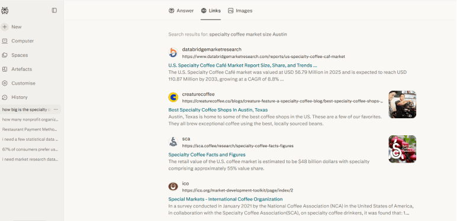Image resolution: width=457 pixels, height=221 pixels.
Task: Click the plus icon beside New
Action: (4, 27)
